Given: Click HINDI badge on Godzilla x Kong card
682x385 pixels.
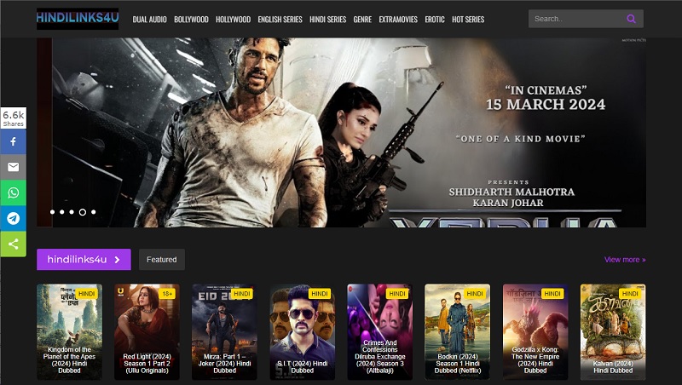Looking at the screenshot, I should 552,294.
